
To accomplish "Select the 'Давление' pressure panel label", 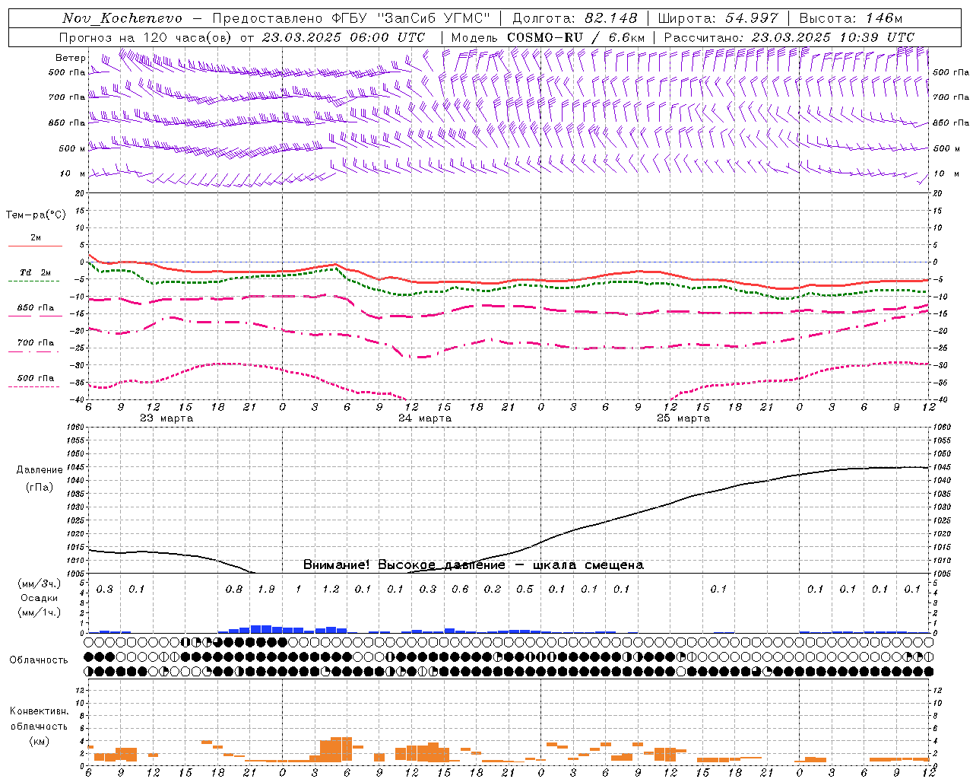I will pyautogui.click(x=40, y=470).
